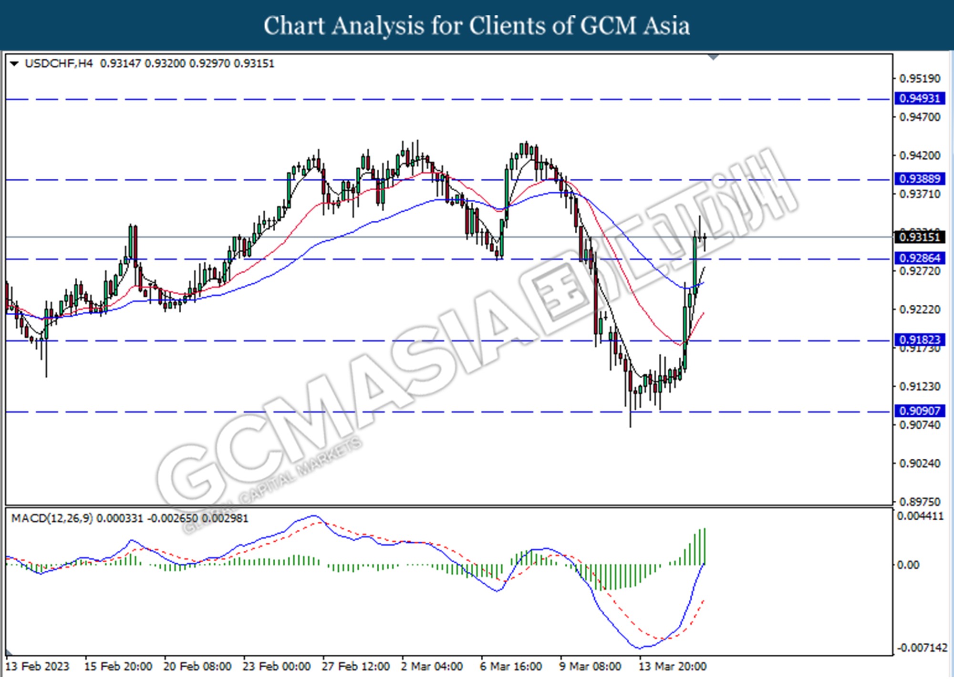Click the 0.94200 price scale value

(920, 155)
